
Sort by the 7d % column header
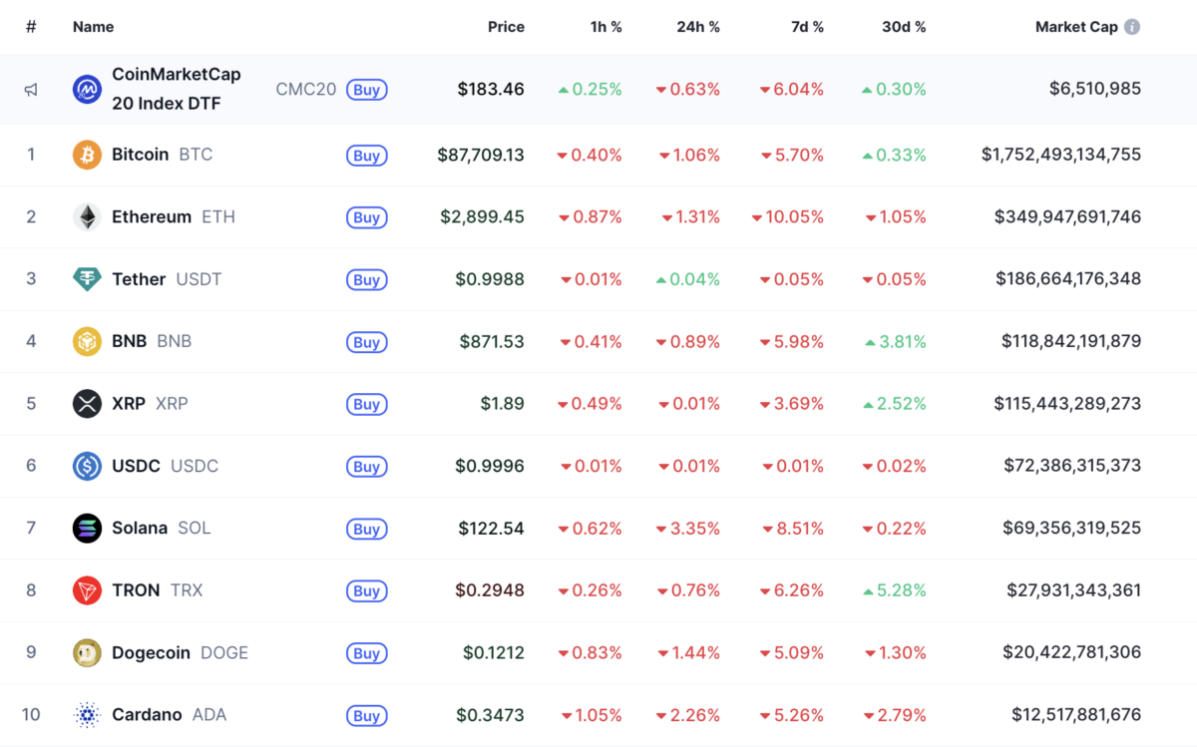(x=807, y=27)
